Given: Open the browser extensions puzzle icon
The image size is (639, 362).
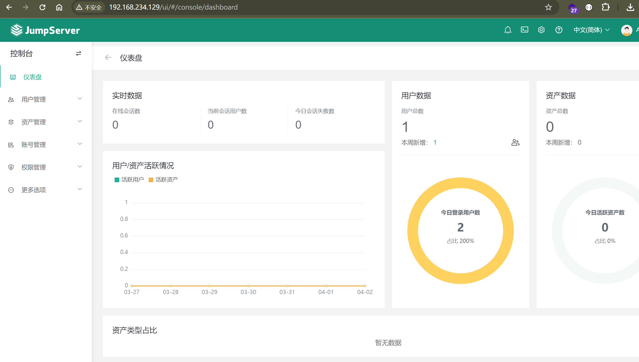Looking at the screenshot, I should coord(606,7).
